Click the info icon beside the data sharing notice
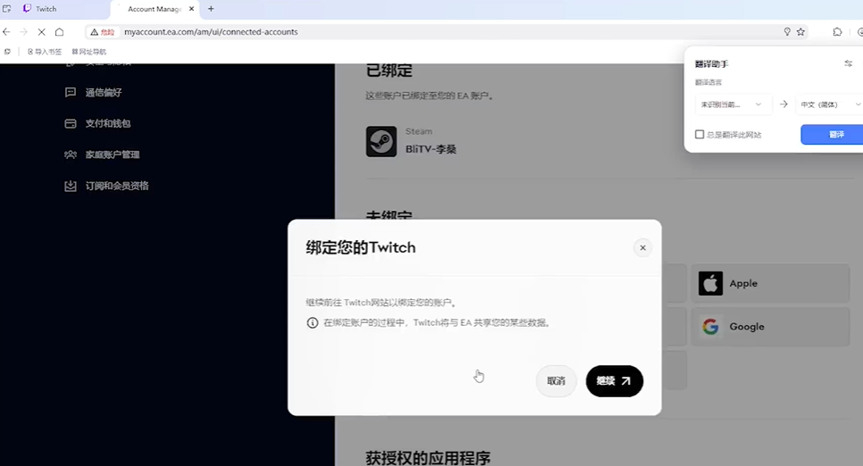The image size is (863, 466). click(x=312, y=322)
